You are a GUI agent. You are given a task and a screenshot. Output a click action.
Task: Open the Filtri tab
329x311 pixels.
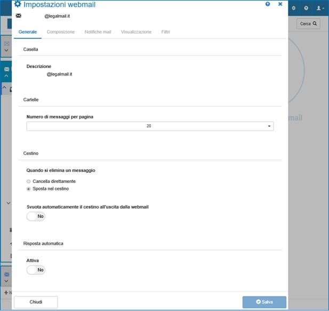[165, 32]
